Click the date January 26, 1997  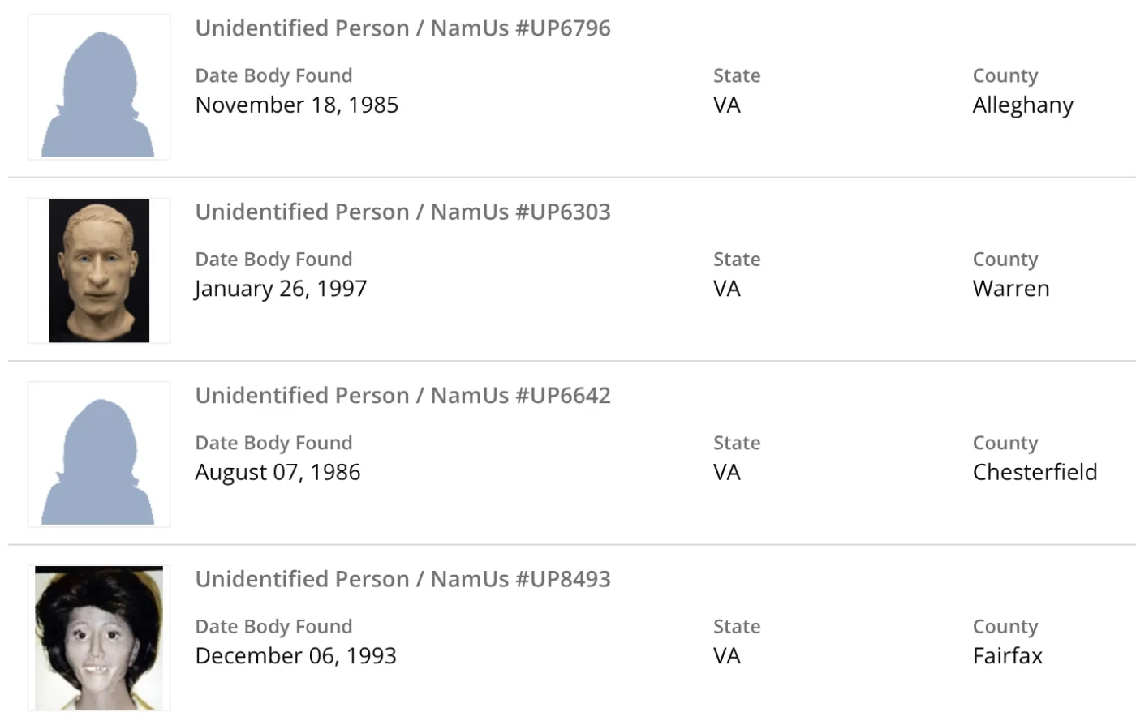coord(281,289)
